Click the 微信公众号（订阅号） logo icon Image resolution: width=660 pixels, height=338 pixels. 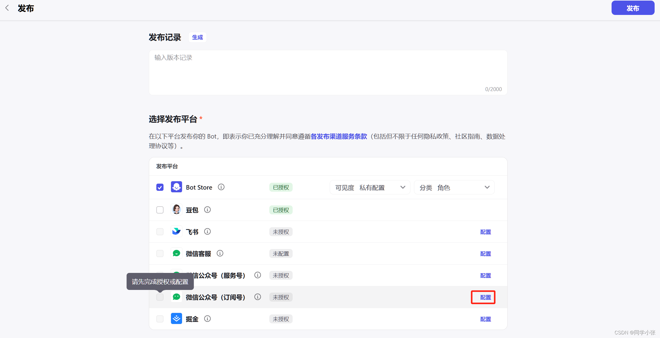click(176, 297)
